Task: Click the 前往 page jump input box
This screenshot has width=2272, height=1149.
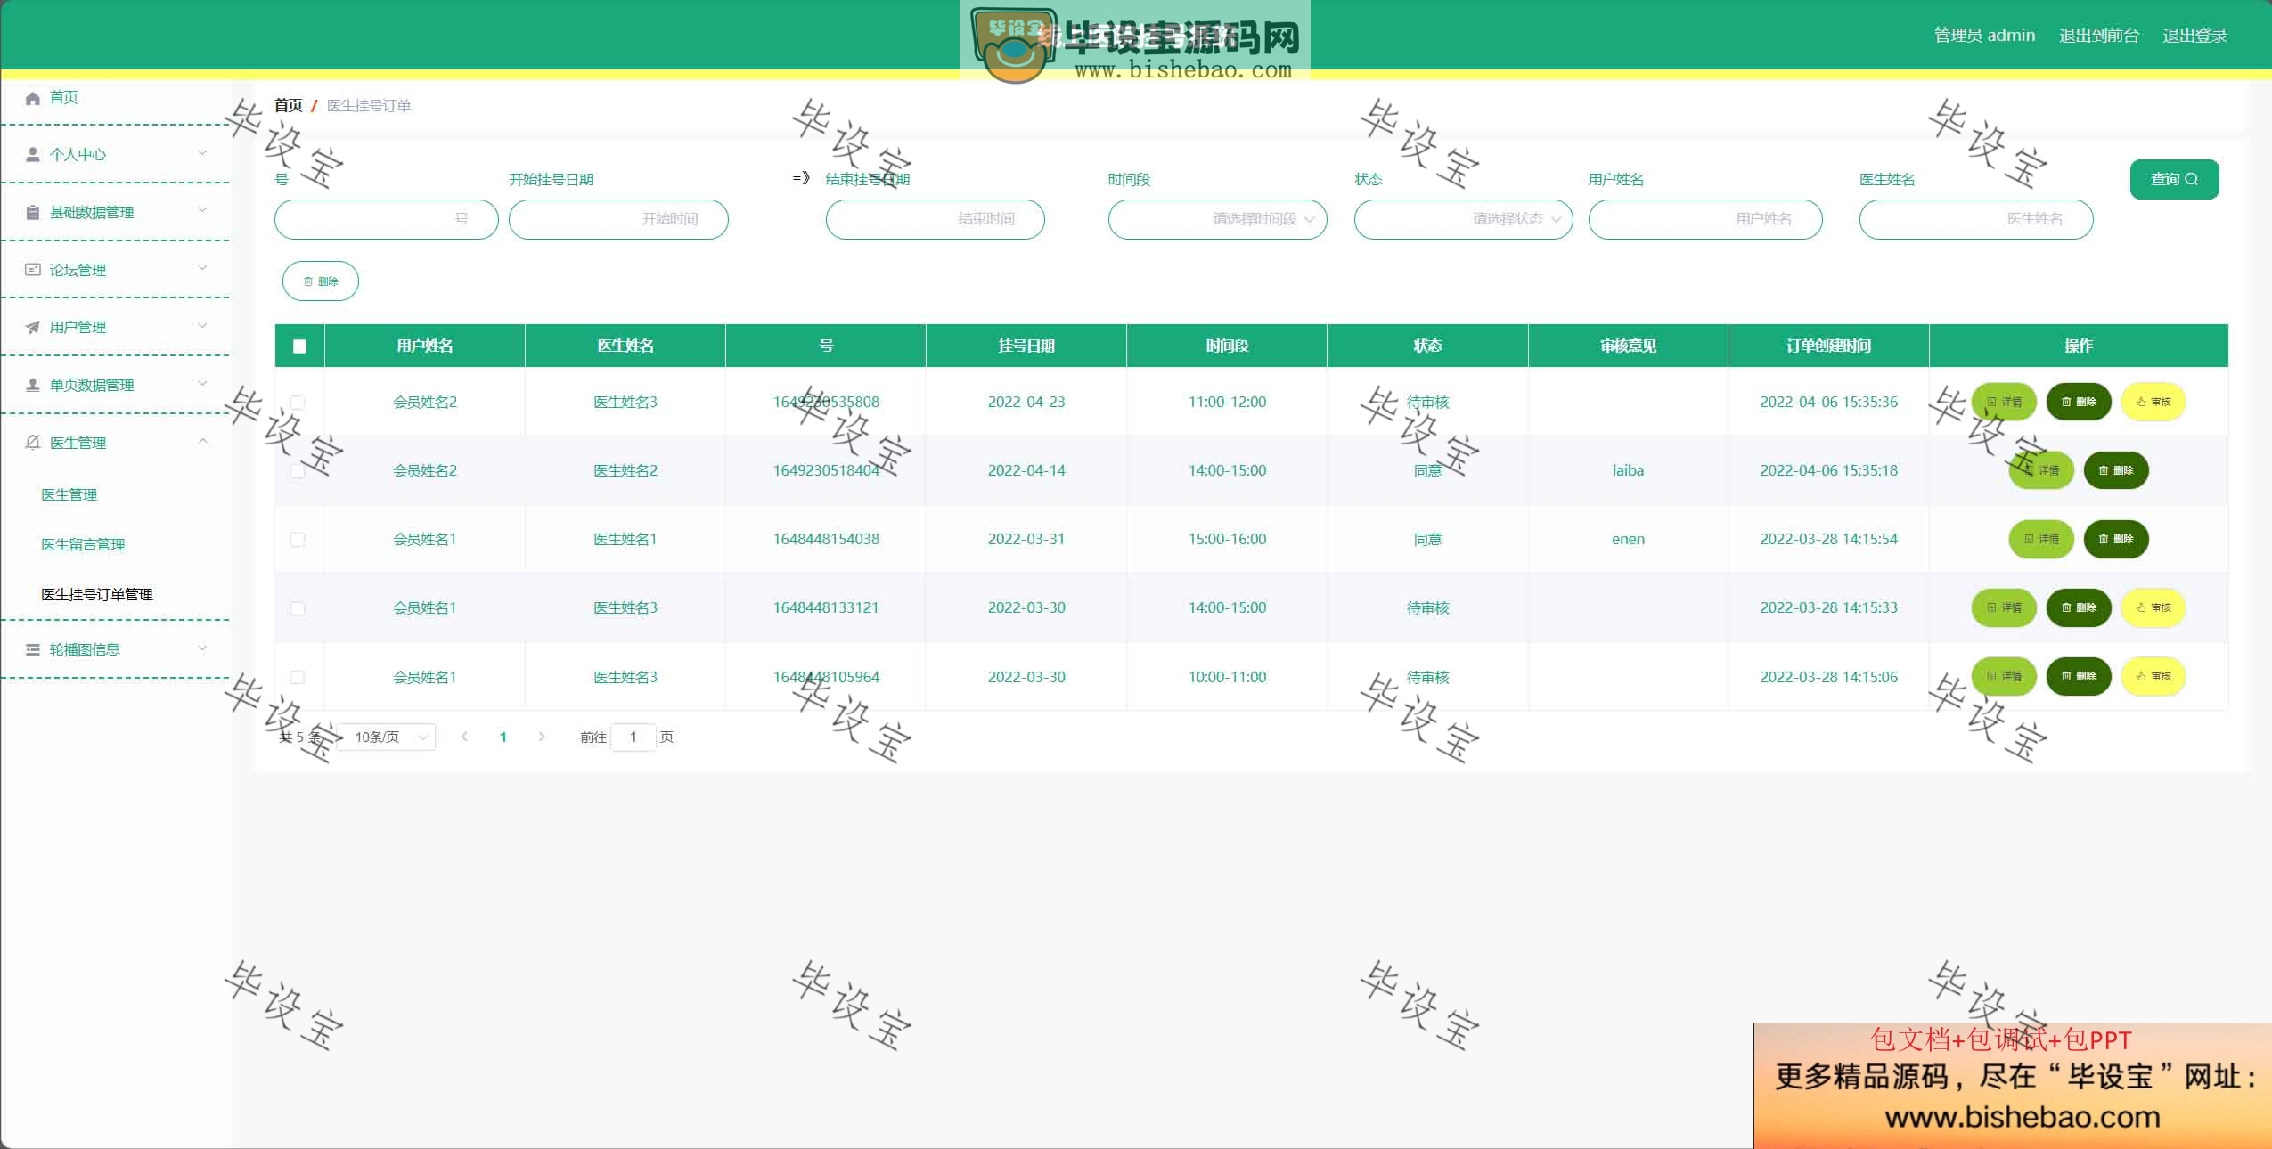Action: (x=633, y=737)
